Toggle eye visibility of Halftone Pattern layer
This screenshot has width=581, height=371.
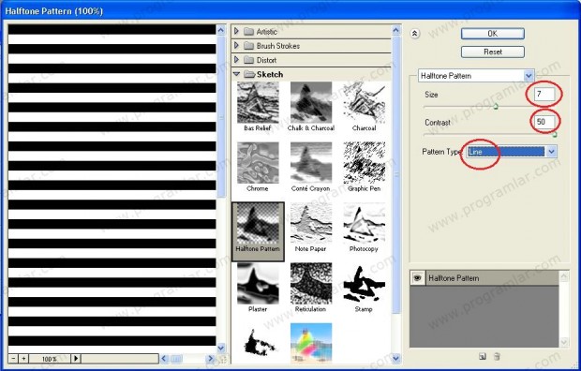coord(418,278)
